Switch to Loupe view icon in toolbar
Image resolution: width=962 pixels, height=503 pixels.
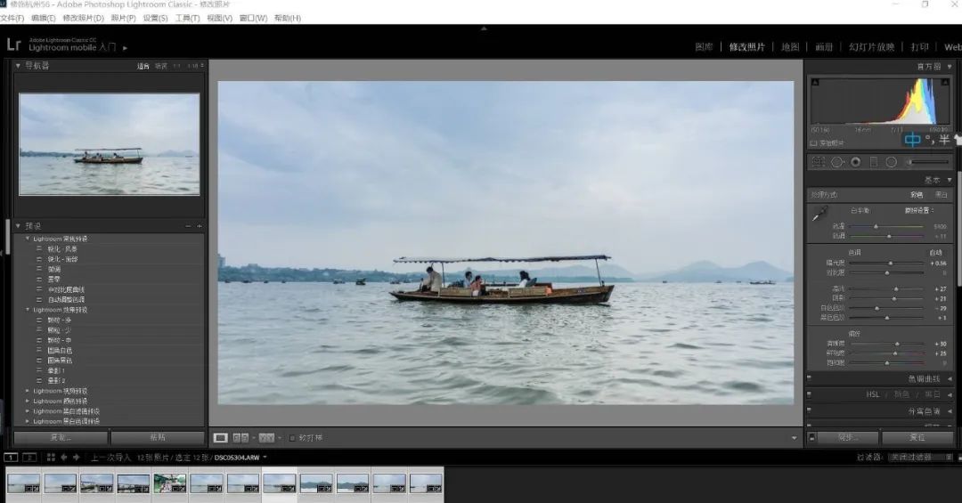220,438
